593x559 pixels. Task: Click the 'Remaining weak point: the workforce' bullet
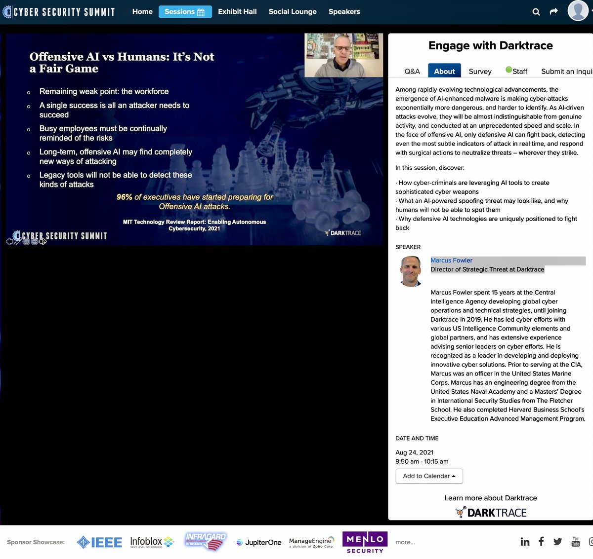click(x=104, y=91)
